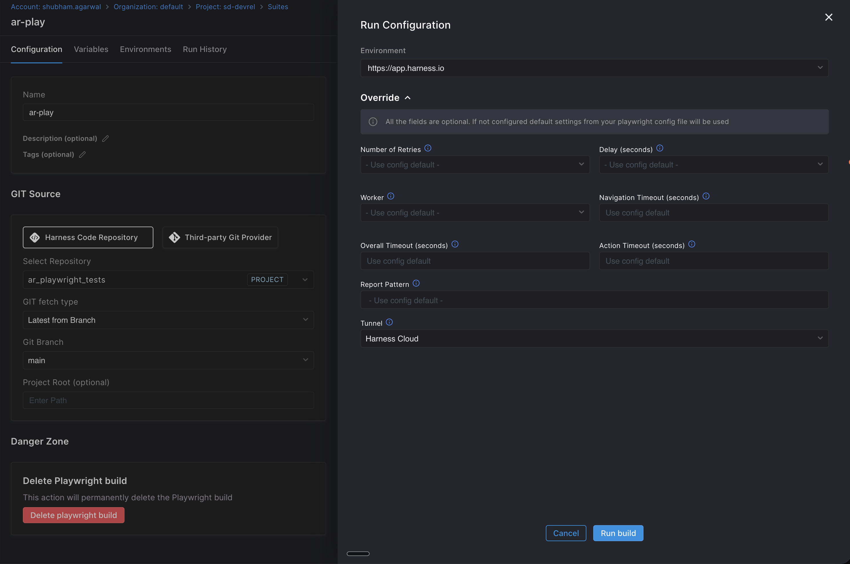The width and height of the screenshot is (850, 564).
Task: Click the Overall Timeout input field
Action: click(x=475, y=261)
